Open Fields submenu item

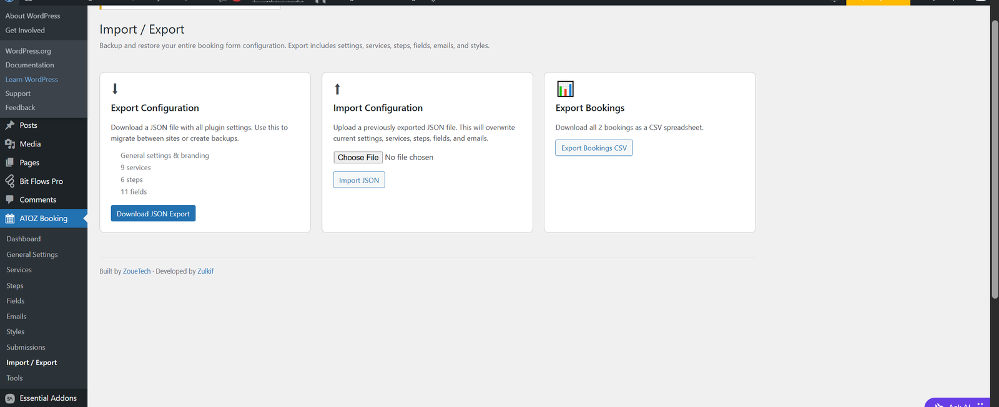16,300
